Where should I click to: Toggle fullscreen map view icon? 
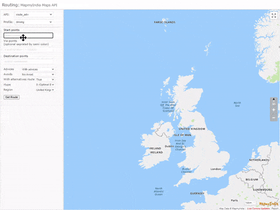274,15
